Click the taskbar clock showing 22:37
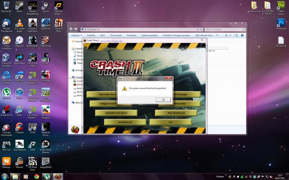This screenshot has height=180, width=289. point(280,177)
